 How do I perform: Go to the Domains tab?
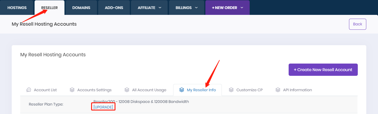coord(81,8)
